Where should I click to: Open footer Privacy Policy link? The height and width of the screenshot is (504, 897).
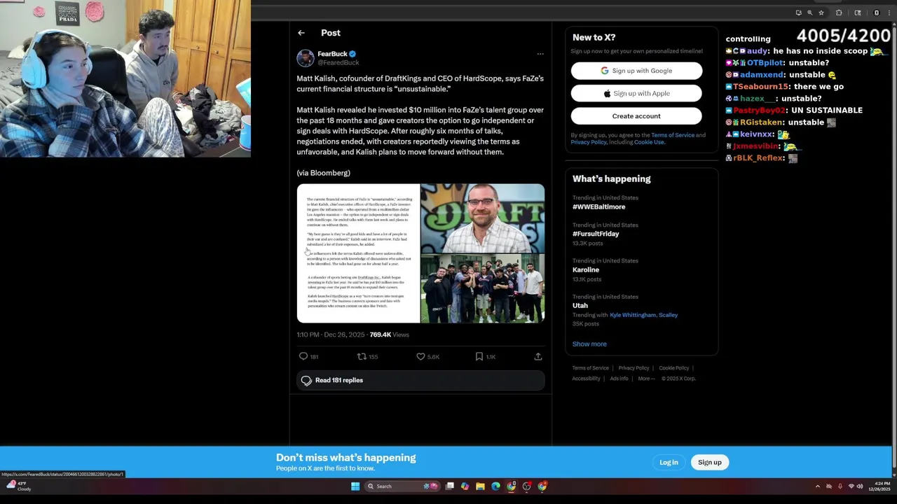[x=634, y=368]
